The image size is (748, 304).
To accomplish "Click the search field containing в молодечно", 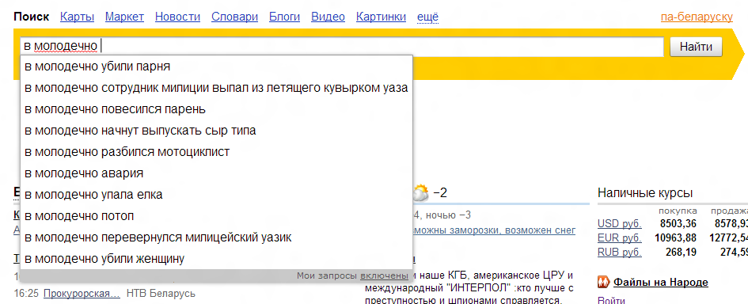I will (x=342, y=47).
